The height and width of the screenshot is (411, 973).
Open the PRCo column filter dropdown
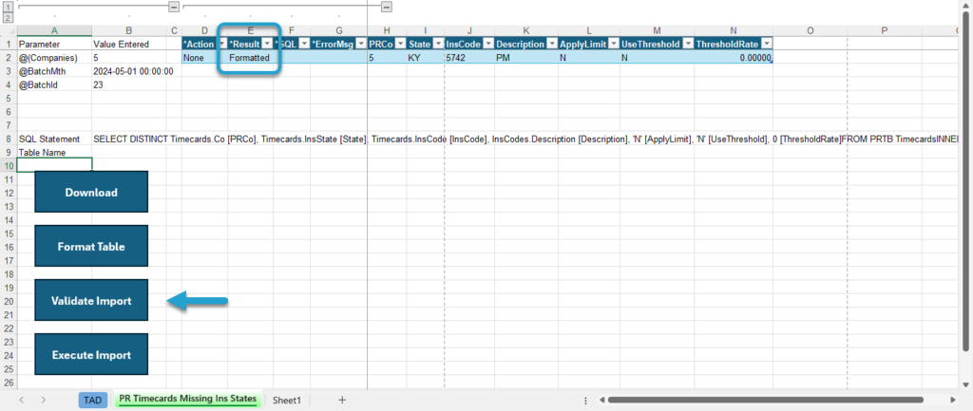tap(400, 44)
